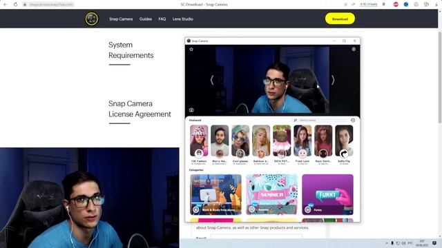Switch to next lens with right arrow
Image resolution: width=442 pixels, height=248 pixels.
(x=333, y=80)
